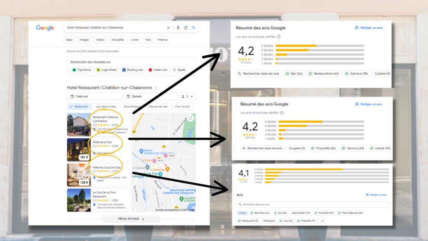Click Hôtel Au Coq Dort Spa thumbnail
428x241 pixels.
point(79,175)
